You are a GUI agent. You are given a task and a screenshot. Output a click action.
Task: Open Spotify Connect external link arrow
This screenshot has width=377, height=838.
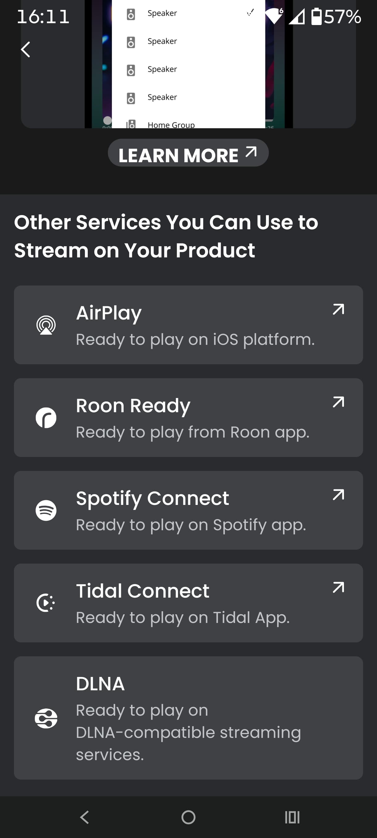338,495
